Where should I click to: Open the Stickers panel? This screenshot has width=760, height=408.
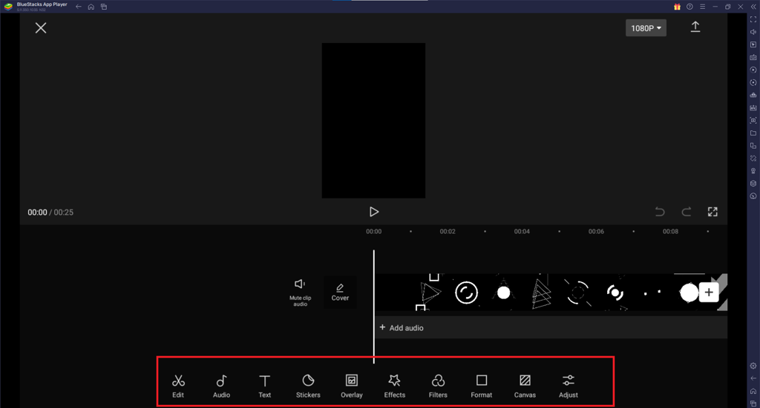point(308,384)
